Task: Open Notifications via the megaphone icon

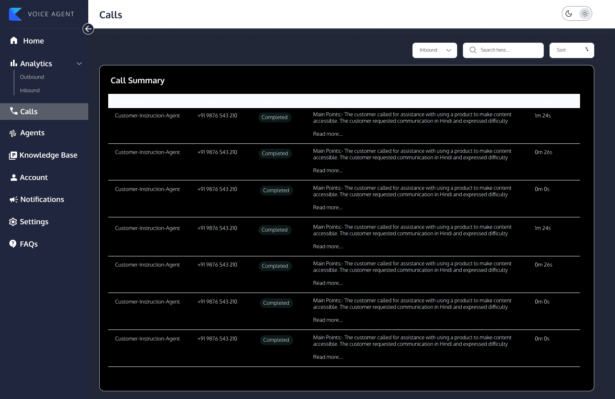Action: click(x=13, y=199)
